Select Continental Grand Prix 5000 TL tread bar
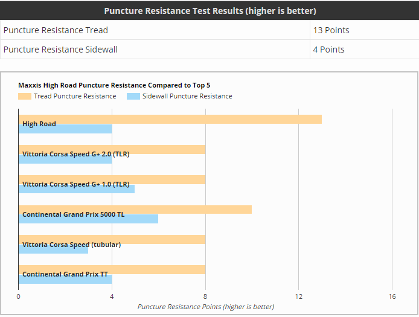The image size is (419, 317). pyautogui.click(x=135, y=210)
